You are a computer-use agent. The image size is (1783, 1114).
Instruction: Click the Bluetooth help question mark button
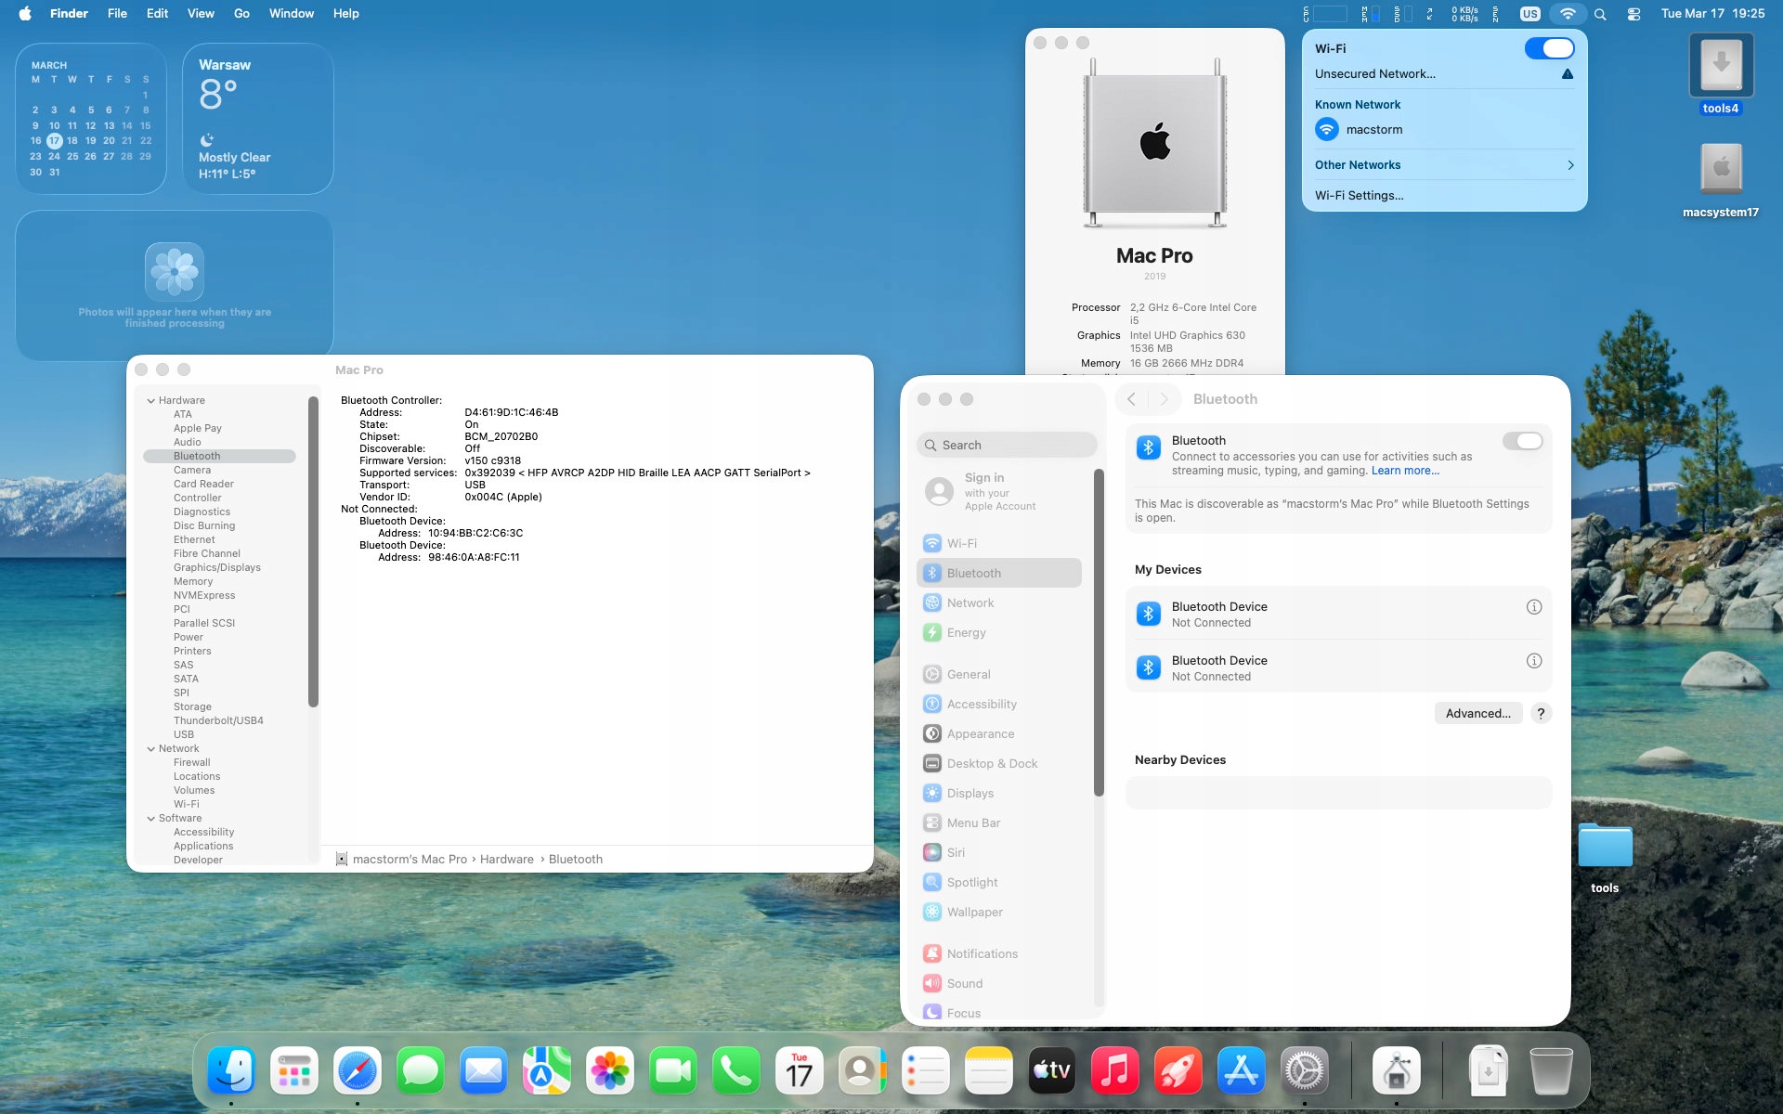pos(1541,713)
